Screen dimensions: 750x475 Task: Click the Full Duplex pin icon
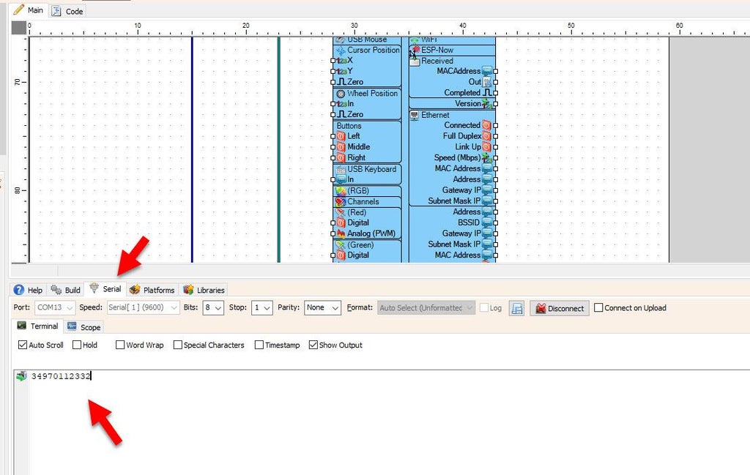(487, 136)
